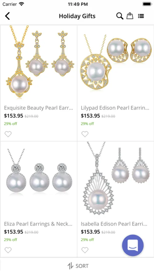Open Lilypad Edison Pearl product title
Image resolution: width=154 pixels, height=274 pixels.
[115, 108]
